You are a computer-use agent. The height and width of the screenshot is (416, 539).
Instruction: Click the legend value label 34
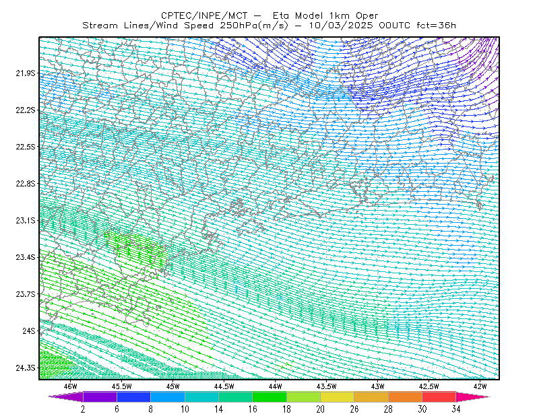456,409
